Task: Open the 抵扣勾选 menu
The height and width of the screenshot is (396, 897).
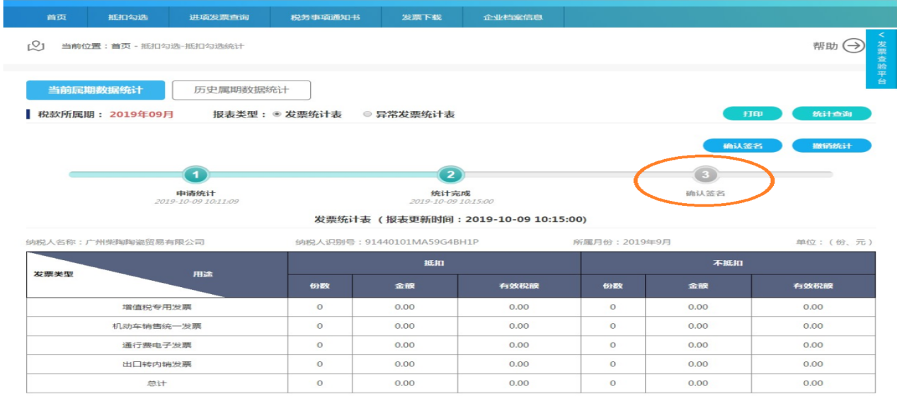Action: [129, 17]
